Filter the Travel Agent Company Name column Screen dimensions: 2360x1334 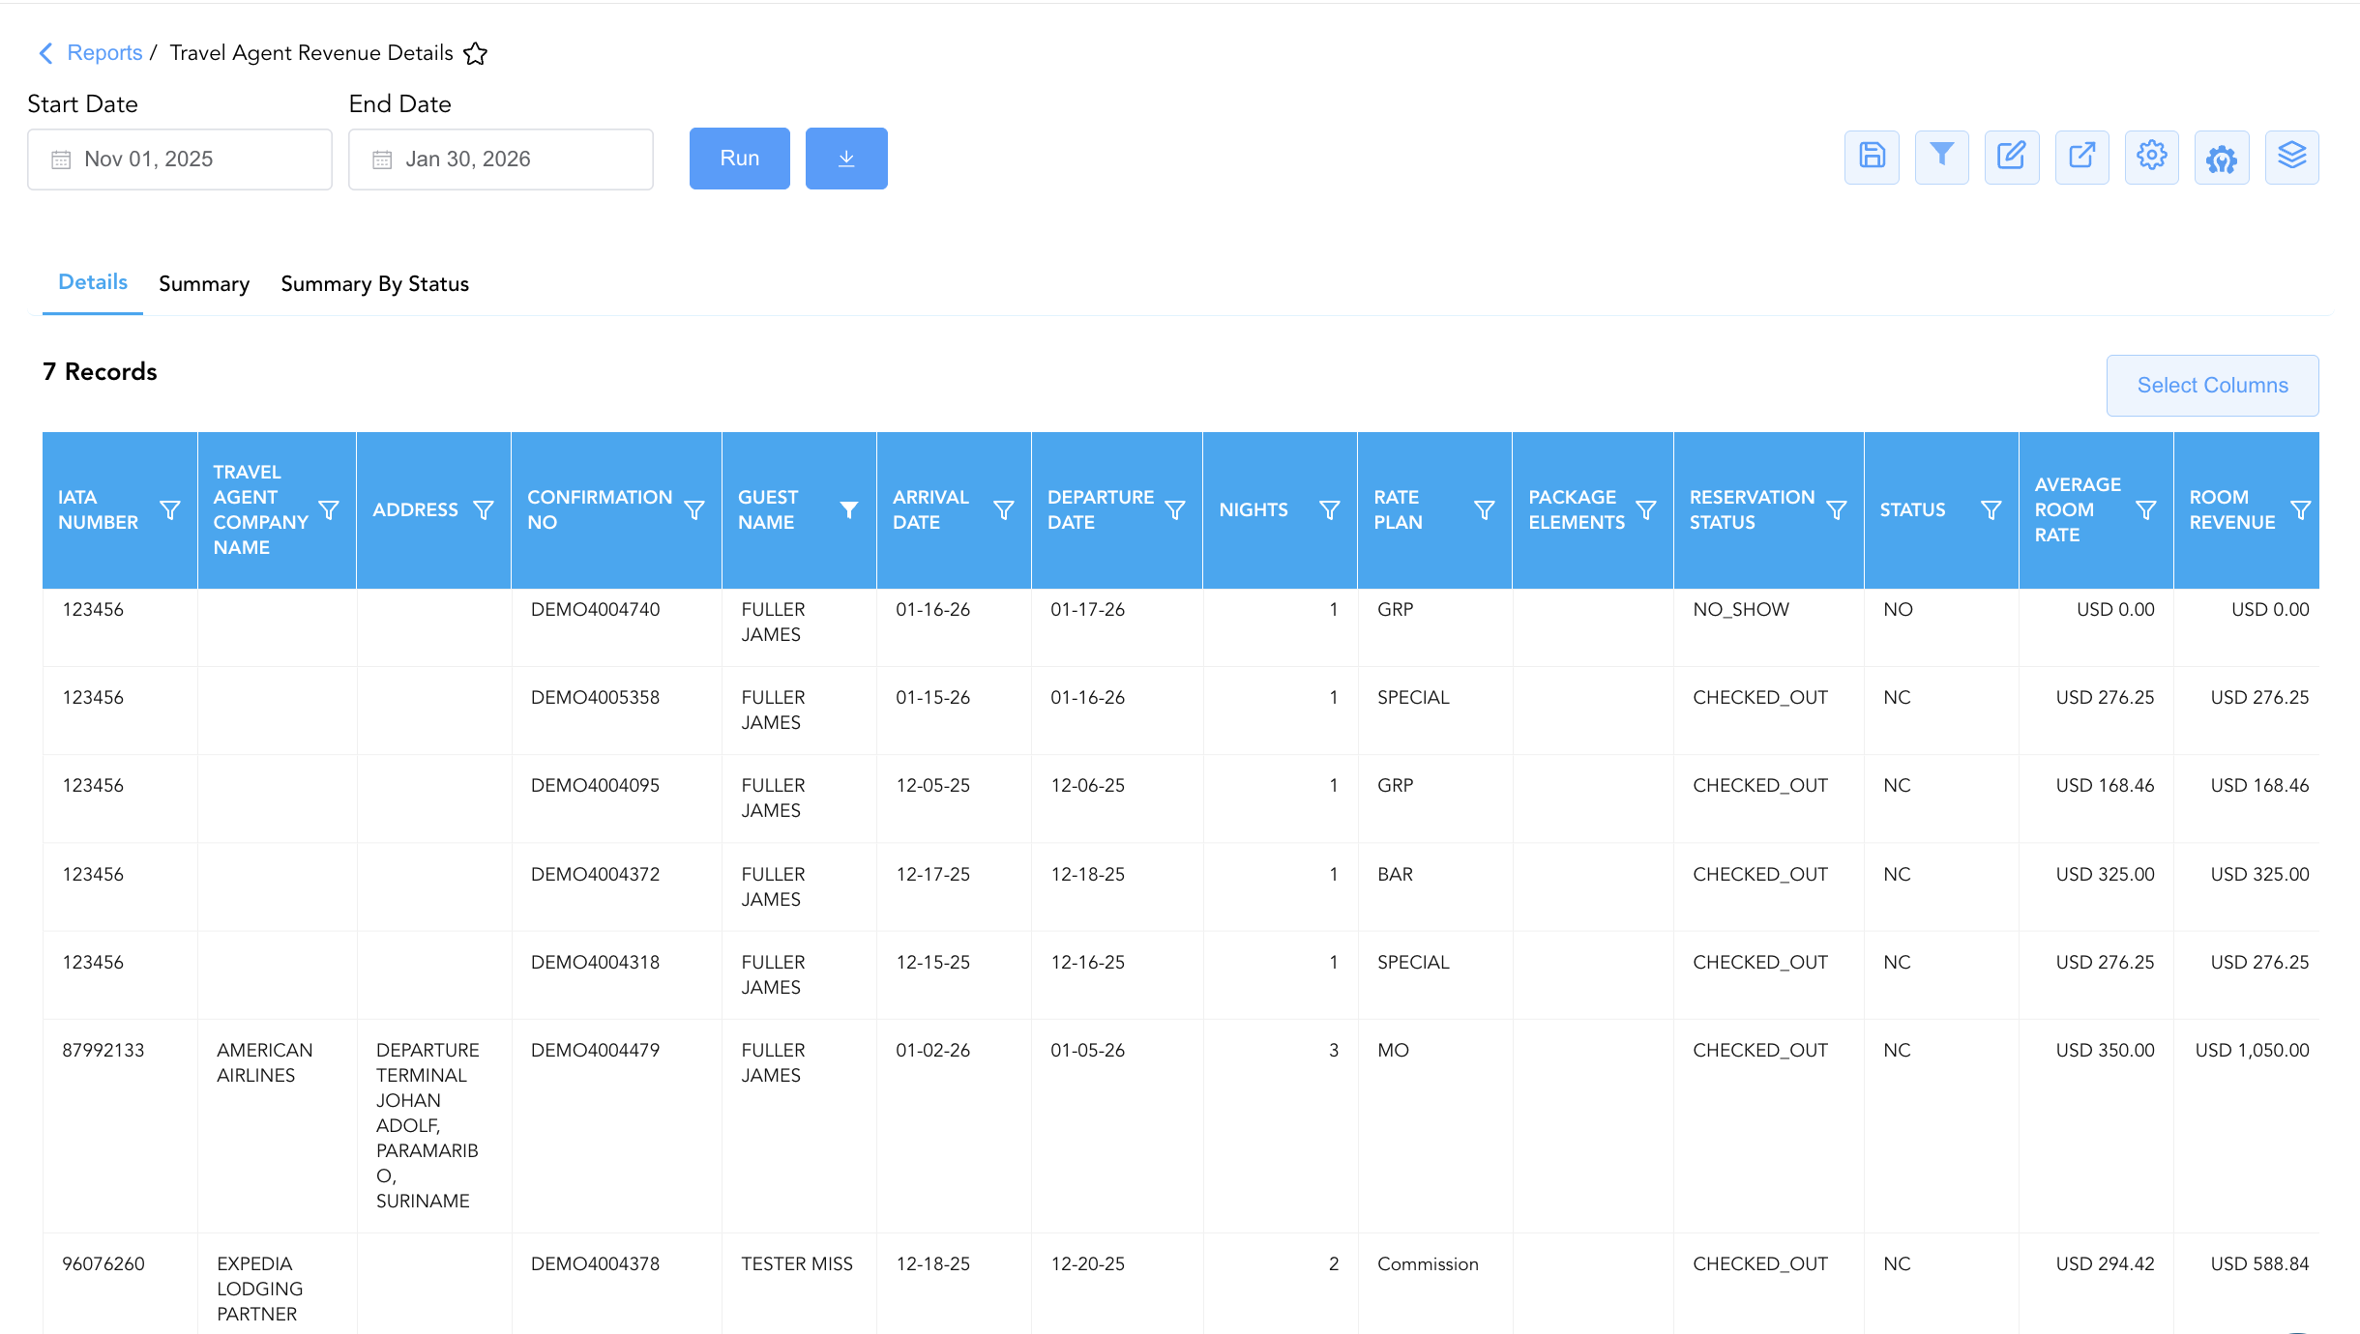(329, 509)
